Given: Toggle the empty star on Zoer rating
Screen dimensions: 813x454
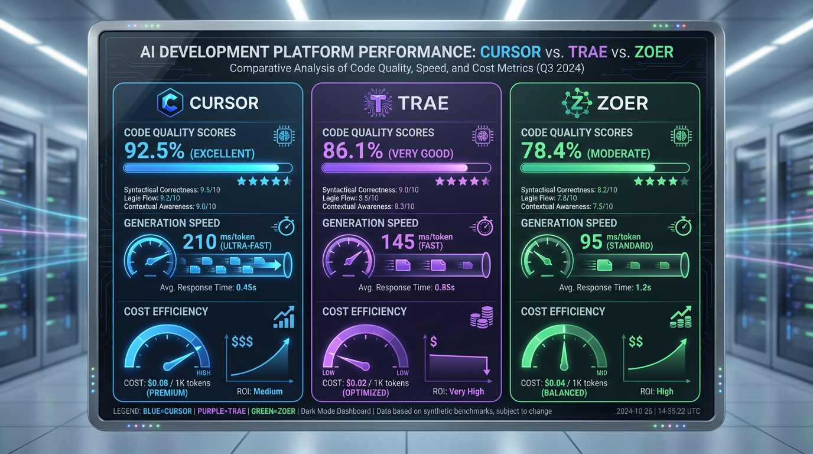Looking at the screenshot, I should (685, 181).
